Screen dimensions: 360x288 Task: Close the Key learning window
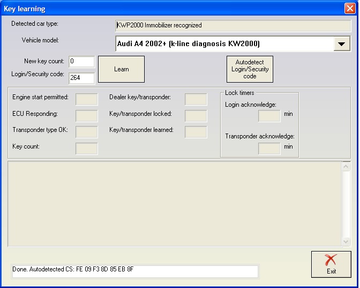coord(350,9)
